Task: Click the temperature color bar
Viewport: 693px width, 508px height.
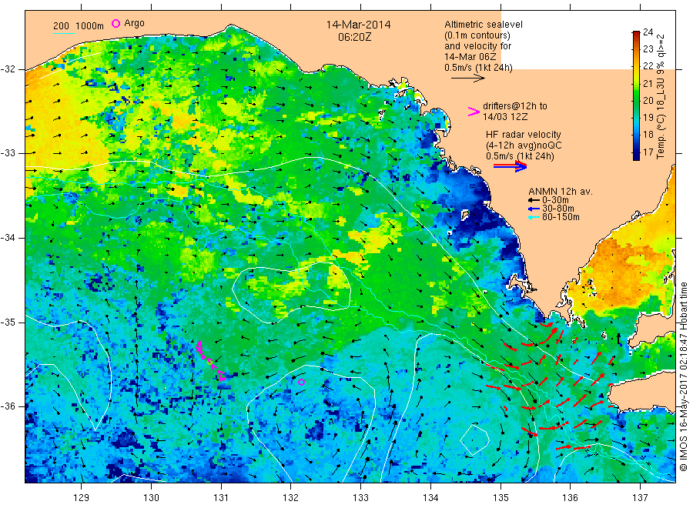Action: pos(636,95)
